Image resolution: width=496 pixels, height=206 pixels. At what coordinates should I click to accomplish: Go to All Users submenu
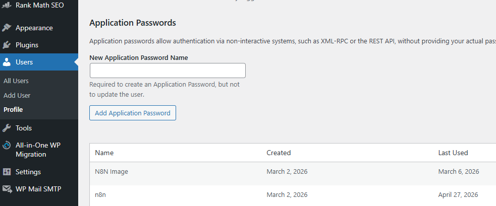pyautogui.click(x=16, y=81)
